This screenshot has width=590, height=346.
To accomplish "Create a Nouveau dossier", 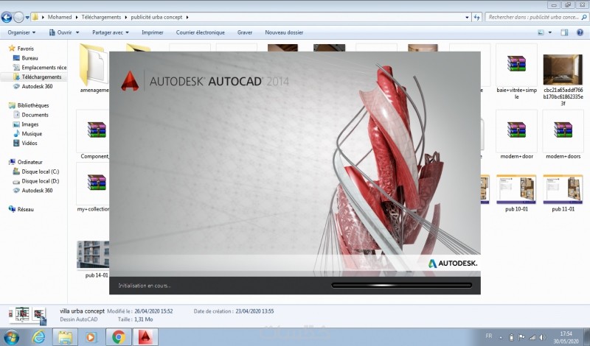I will tap(284, 32).
